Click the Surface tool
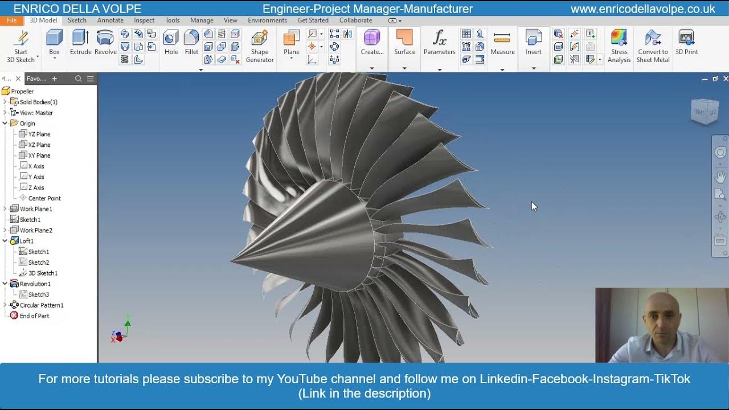 point(404,43)
